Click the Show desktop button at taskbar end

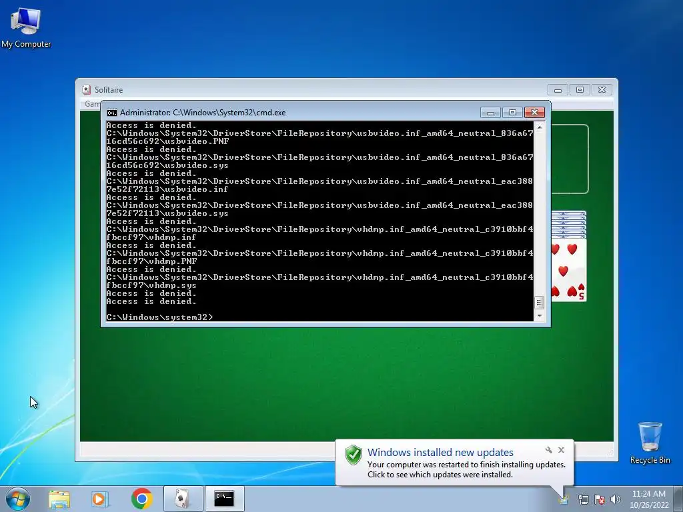[678, 499]
